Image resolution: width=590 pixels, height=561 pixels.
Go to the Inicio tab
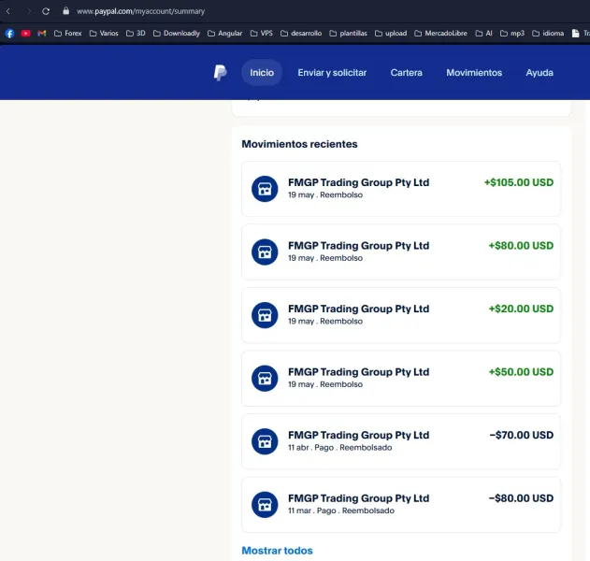[x=262, y=73]
